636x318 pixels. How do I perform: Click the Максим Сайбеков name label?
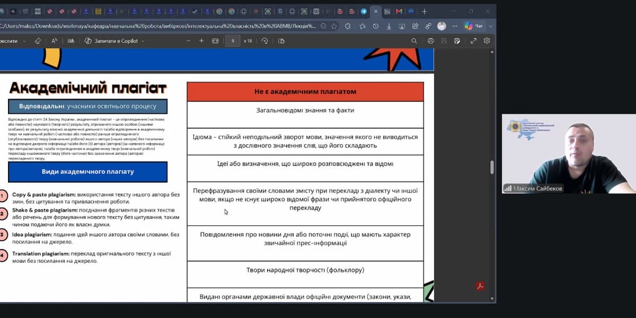click(x=534, y=188)
